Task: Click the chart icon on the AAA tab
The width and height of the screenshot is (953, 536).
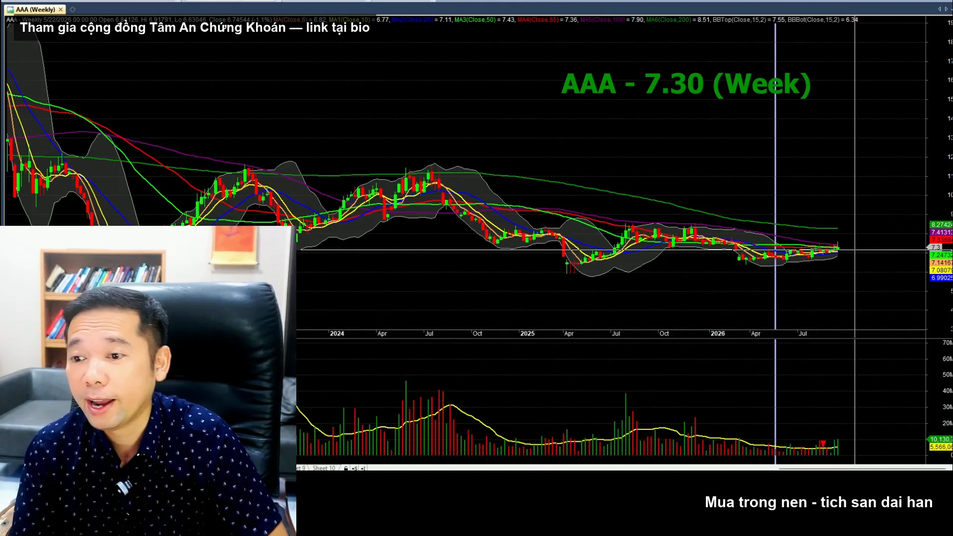Action: point(10,9)
